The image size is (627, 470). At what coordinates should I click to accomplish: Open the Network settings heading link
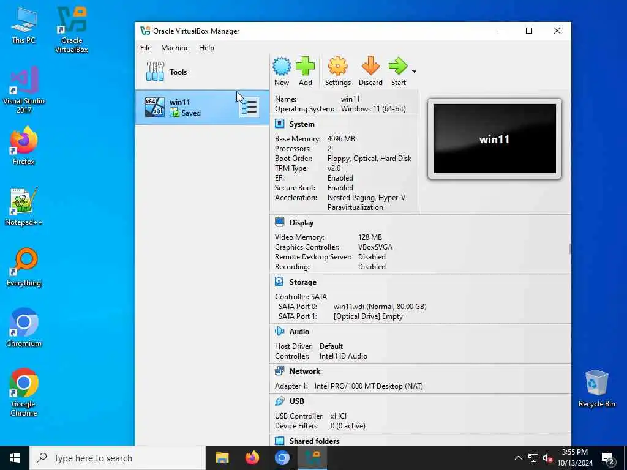point(305,371)
